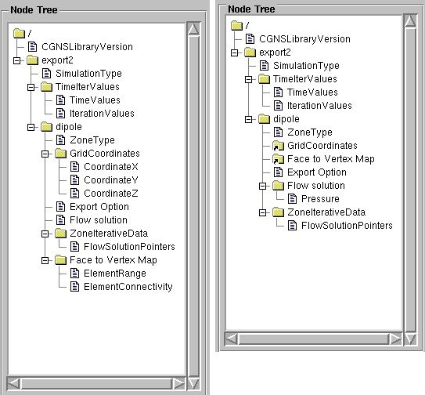
Task: Click up arrow of left tree vertical scrollbar
Action: click(194, 29)
